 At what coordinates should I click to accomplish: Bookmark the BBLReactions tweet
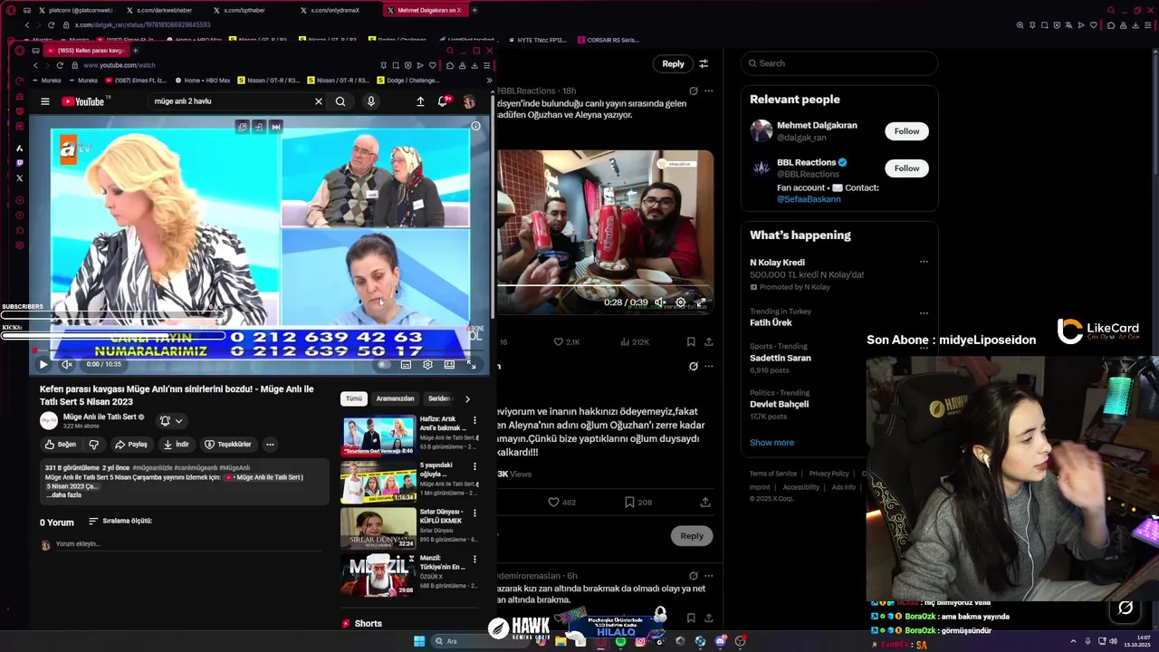691,342
